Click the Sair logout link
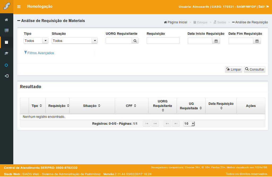This screenshot has height=177, width=272. [x=263, y=7]
